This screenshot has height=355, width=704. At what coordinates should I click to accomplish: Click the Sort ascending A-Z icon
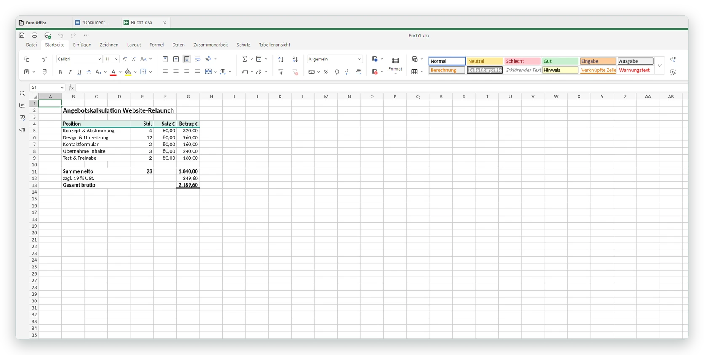(x=281, y=59)
